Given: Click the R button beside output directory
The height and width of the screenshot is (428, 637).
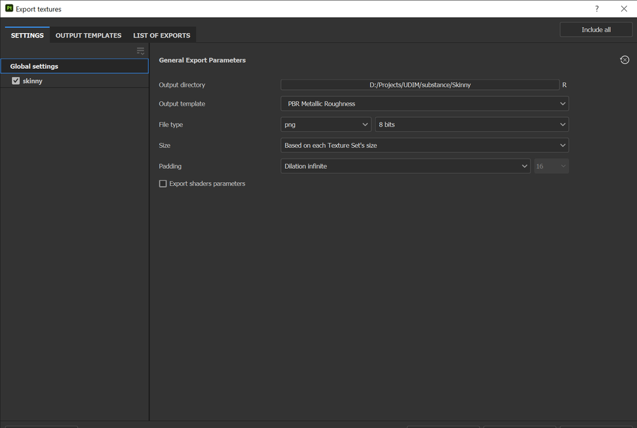Looking at the screenshot, I should [x=564, y=84].
